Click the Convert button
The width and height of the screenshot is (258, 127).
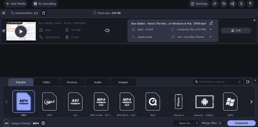(241, 123)
